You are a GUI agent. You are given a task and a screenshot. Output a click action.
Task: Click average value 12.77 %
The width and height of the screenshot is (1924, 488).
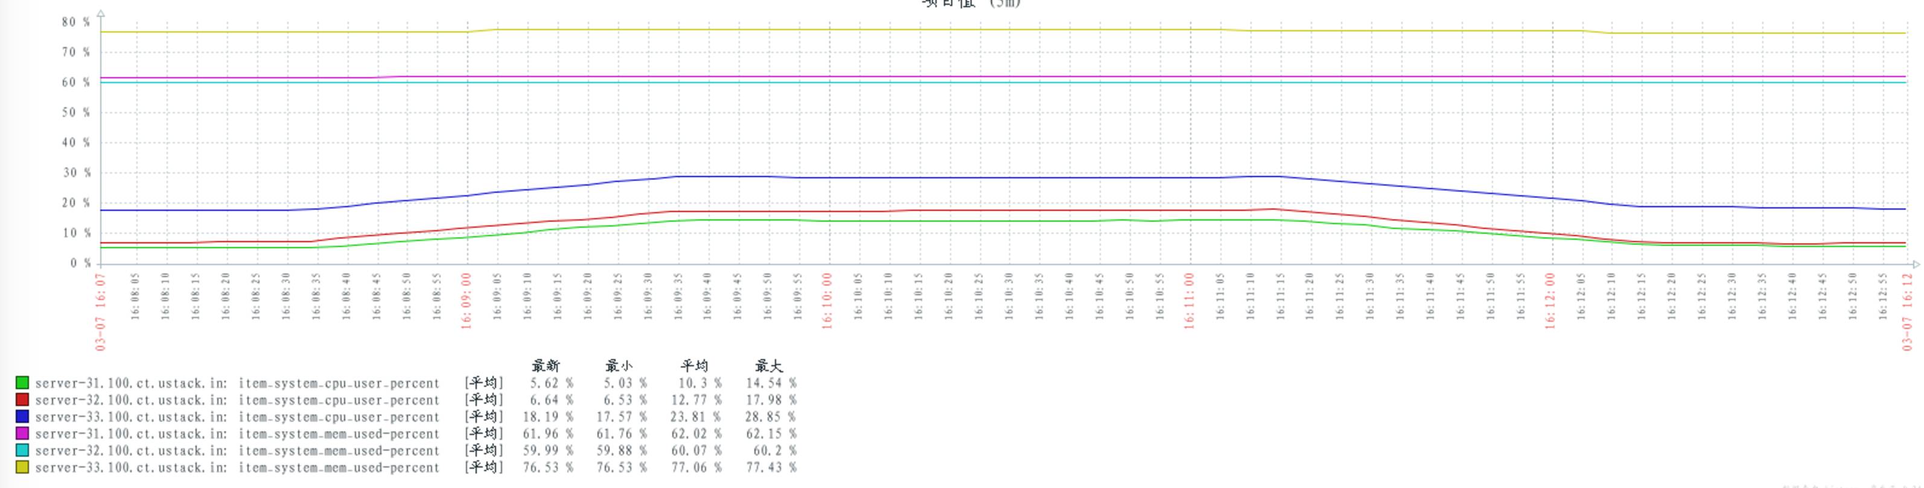click(696, 400)
